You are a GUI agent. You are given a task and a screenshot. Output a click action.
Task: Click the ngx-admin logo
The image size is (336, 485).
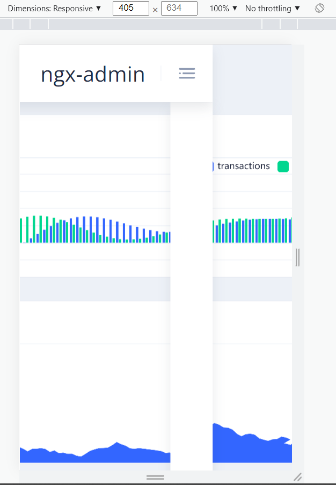pos(93,75)
